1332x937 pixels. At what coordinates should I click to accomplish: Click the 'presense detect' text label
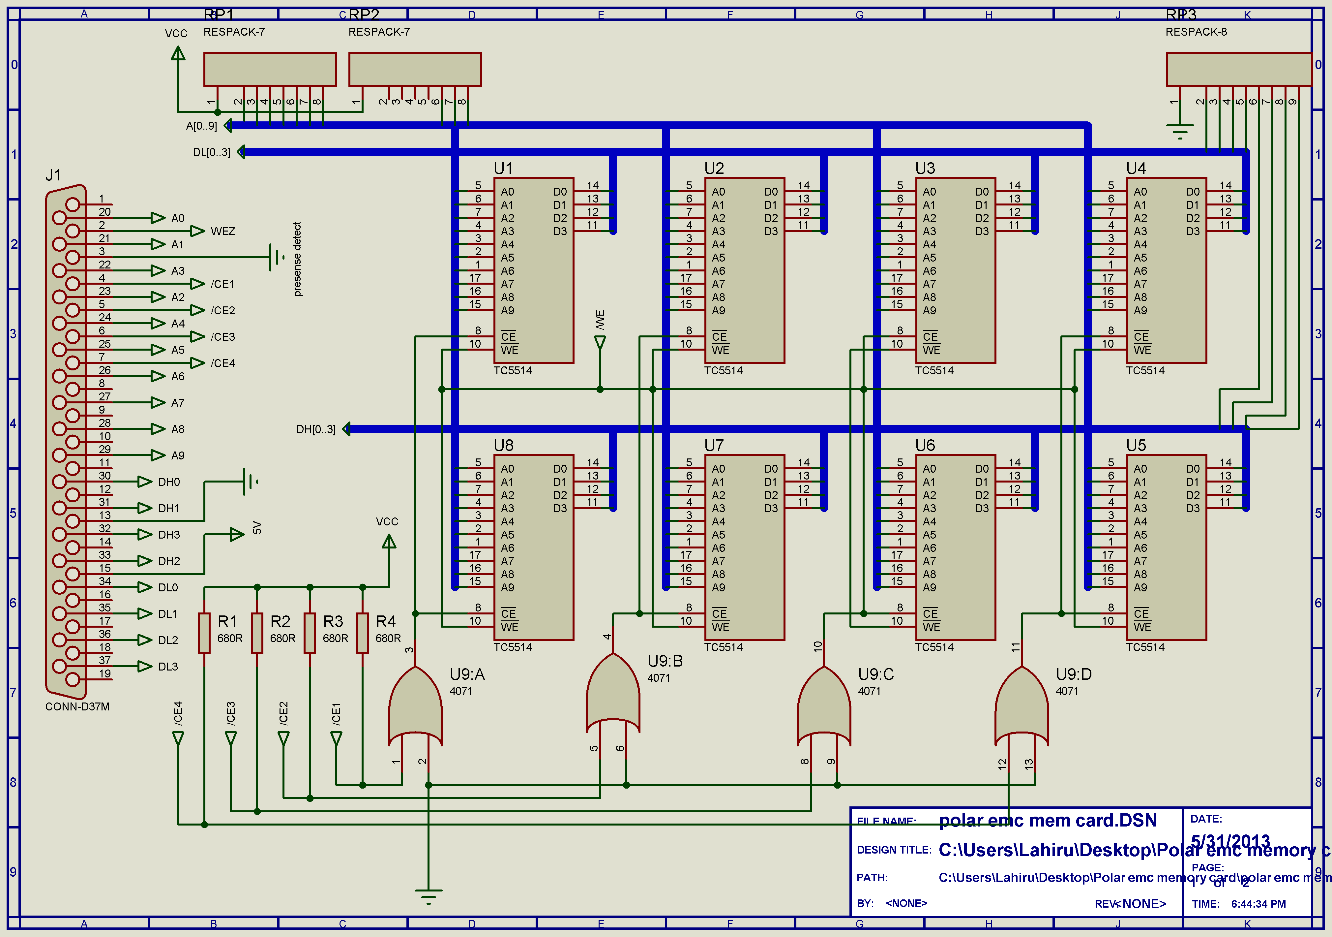click(297, 259)
